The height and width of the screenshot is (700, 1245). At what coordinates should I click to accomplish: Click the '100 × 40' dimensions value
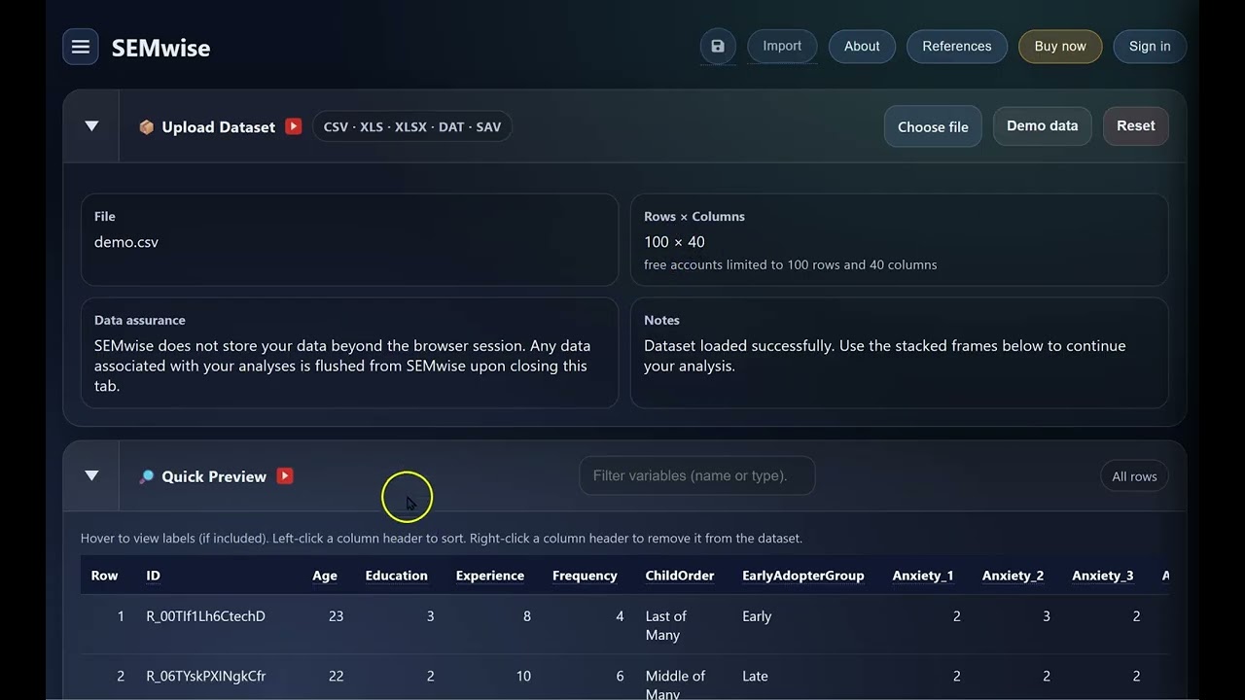pos(674,242)
